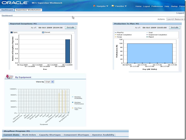Select the Work Orders tab
The image size is (186, 140).
29,135
